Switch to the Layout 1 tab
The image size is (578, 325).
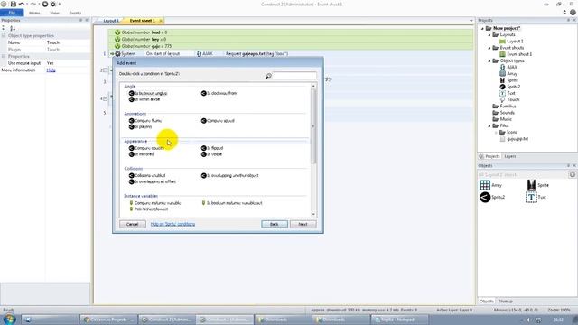(110, 21)
